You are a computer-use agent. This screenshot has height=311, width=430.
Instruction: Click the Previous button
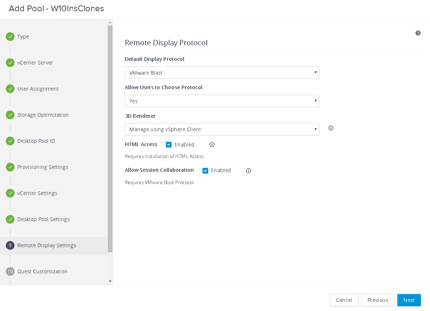tap(378, 300)
